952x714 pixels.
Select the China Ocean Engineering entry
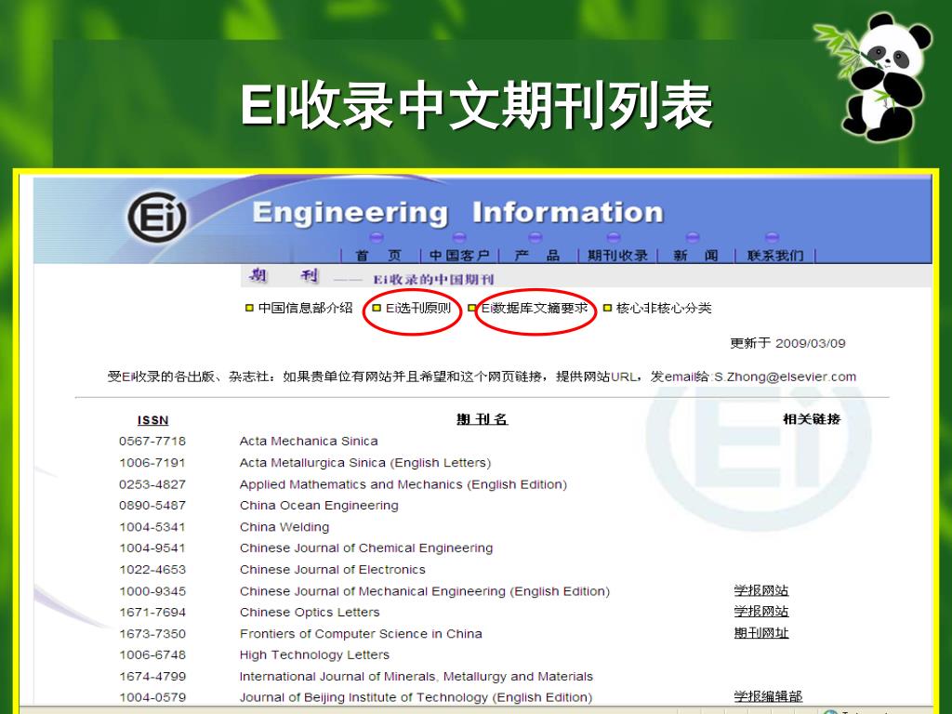tap(319, 506)
